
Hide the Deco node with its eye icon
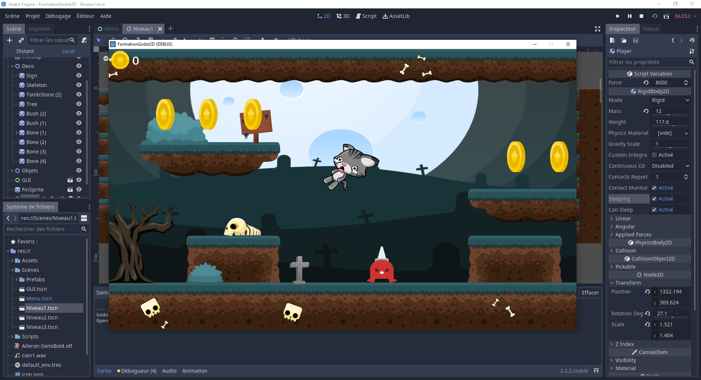tap(79, 66)
